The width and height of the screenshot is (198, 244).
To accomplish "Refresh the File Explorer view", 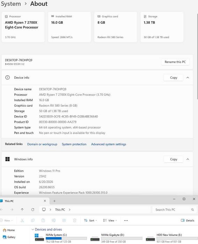I will pos(33,210).
